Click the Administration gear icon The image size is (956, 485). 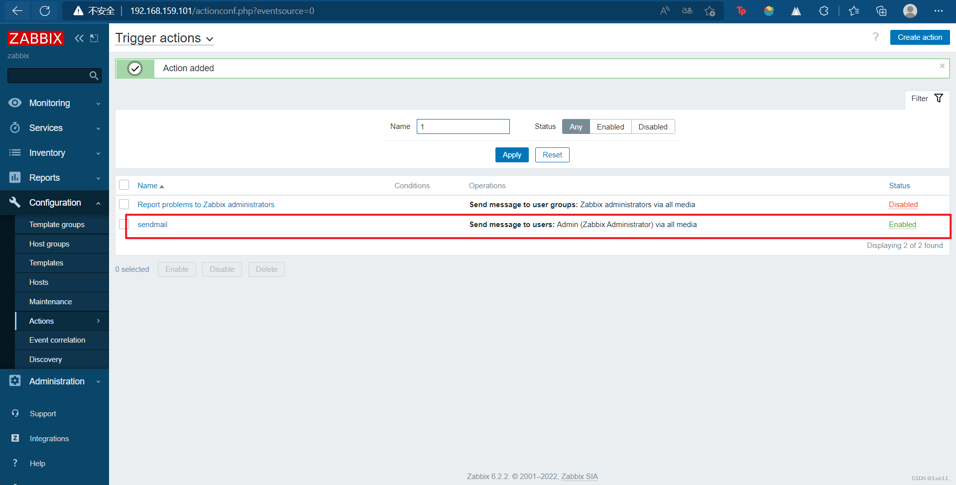pos(15,381)
